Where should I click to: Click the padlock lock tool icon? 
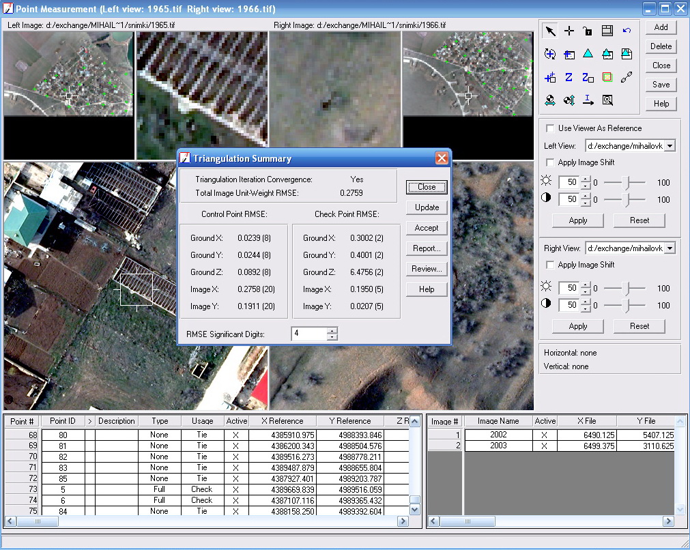tap(588, 31)
